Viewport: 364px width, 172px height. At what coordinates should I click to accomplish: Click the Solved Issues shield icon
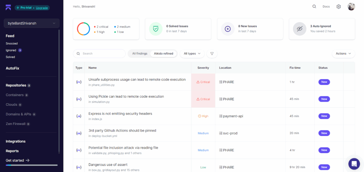156,29
